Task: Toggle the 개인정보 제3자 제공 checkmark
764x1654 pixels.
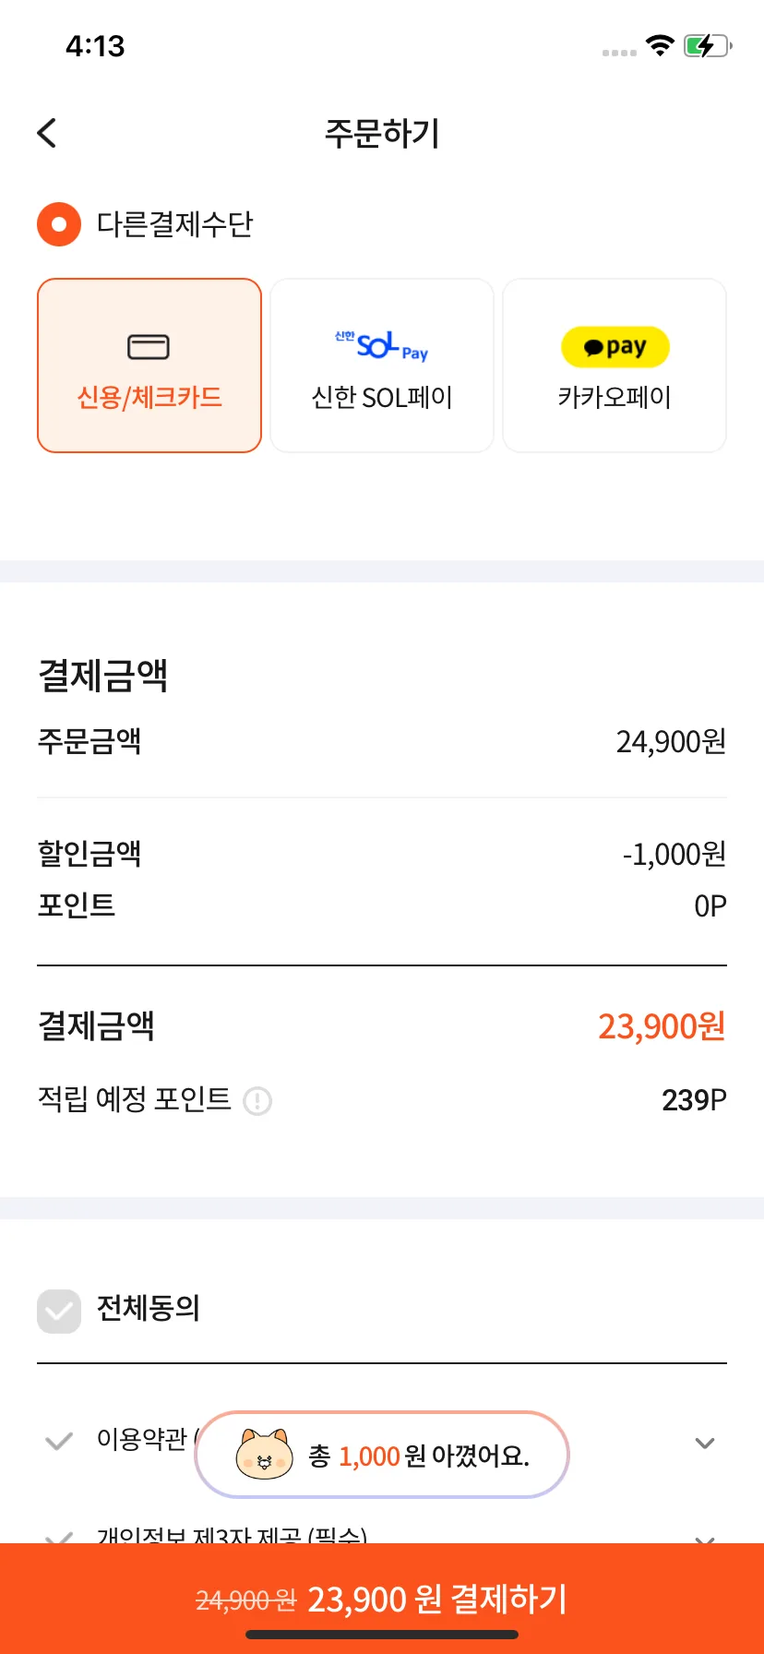Action: pos(59,1537)
